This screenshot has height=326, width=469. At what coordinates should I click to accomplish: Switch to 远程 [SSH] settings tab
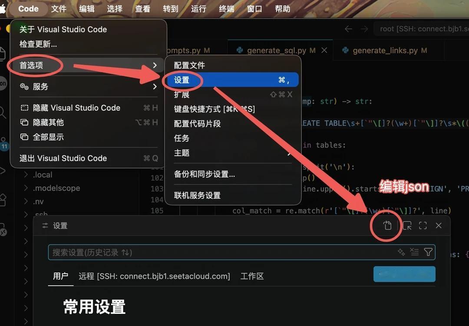(154, 276)
